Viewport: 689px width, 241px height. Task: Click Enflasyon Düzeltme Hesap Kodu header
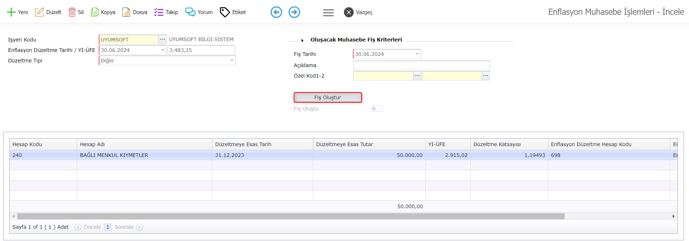(609, 144)
